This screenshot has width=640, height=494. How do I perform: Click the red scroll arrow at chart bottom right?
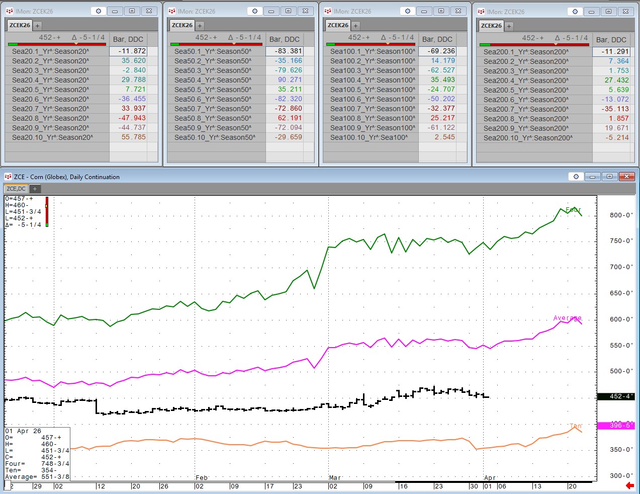tap(629, 485)
